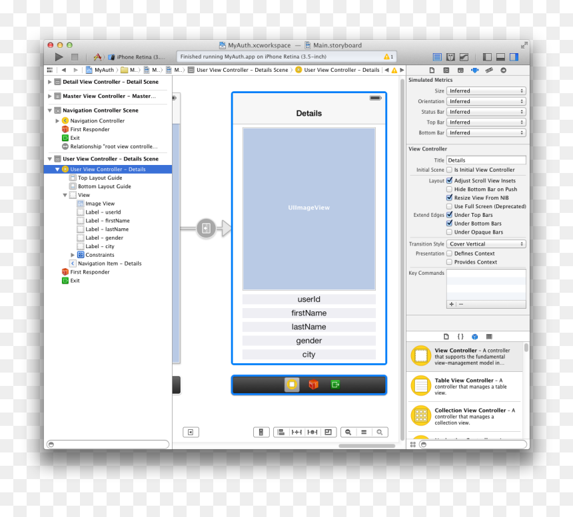This screenshot has width=573, height=517.
Task: Enable Defines Context checkbox
Action: (450, 254)
